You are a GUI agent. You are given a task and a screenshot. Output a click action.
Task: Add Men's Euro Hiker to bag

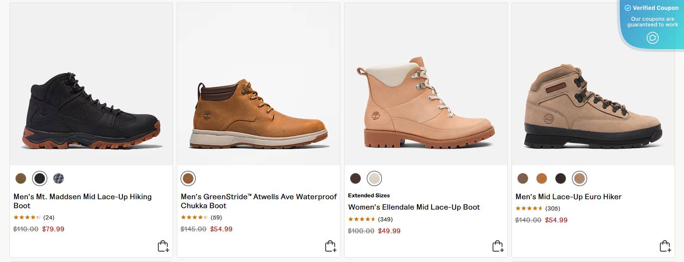tap(665, 246)
